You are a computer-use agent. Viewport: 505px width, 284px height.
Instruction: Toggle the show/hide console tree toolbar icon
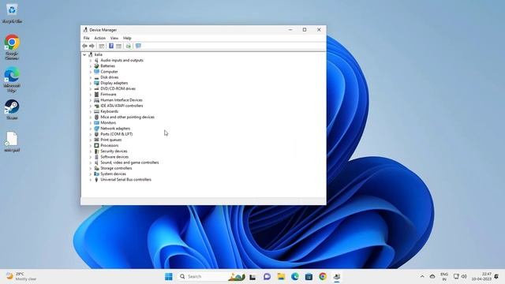point(102,46)
